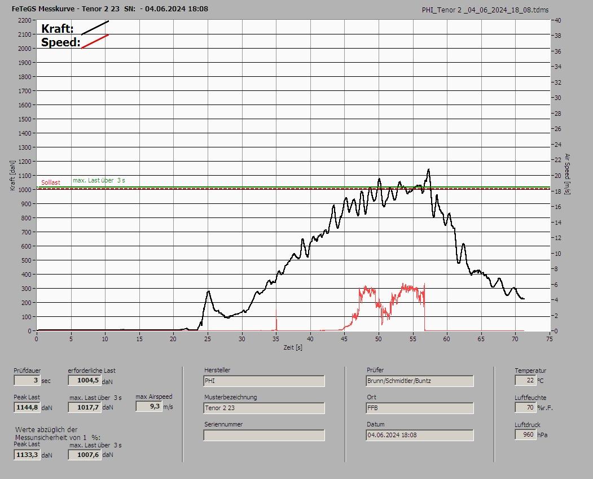Click the 75 tick on Zeit axis

point(550,339)
